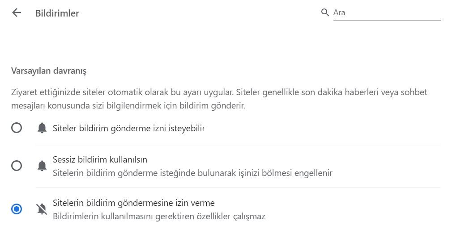This screenshot has width=452, height=238.
Task: Select radio for sites asking notification permission
Action: pyautogui.click(x=17, y=128)
